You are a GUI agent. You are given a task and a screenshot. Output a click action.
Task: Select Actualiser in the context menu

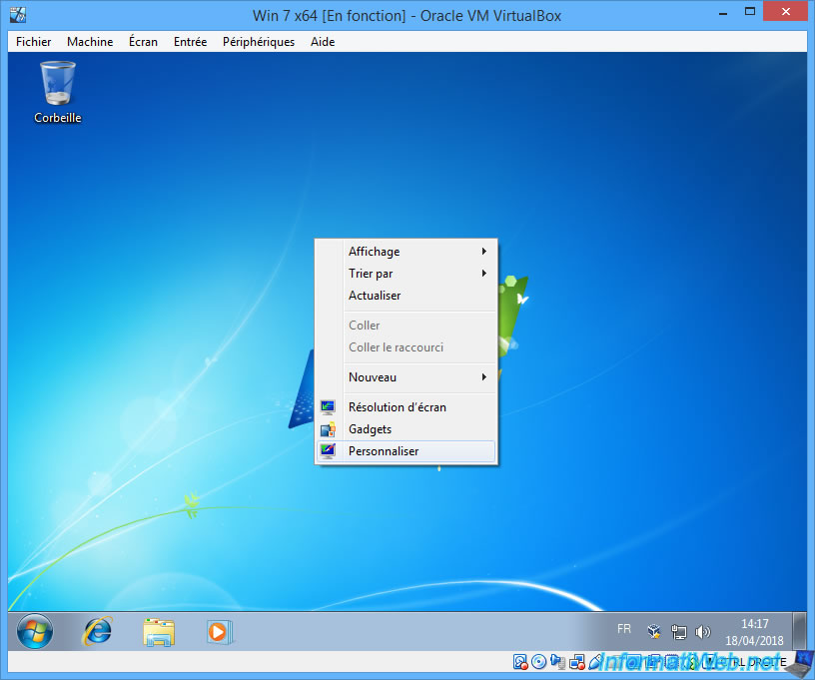tap(406, 296)
